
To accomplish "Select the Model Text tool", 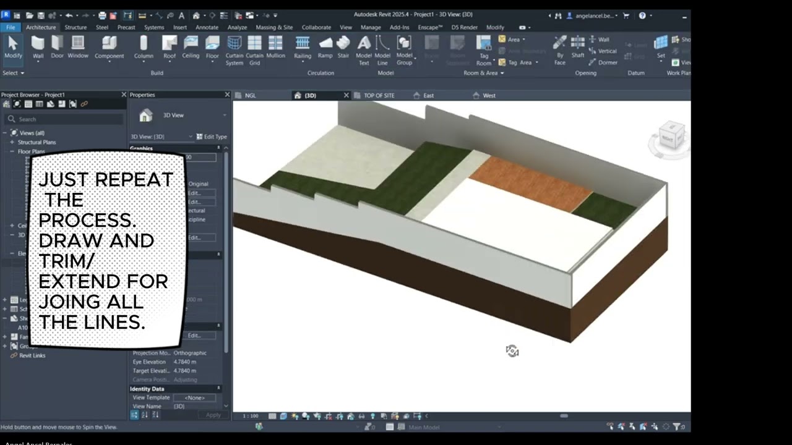I will pyautogui.click(x=364, y=51).
